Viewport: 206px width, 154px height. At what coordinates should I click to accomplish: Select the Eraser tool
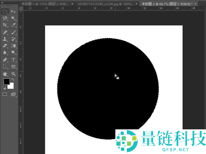(x=5, y=46)
